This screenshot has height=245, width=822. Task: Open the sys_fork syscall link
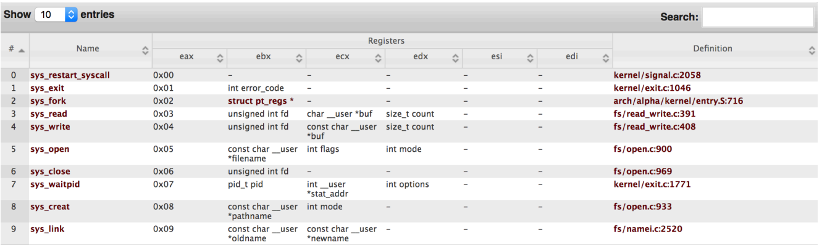coord(48,101)
